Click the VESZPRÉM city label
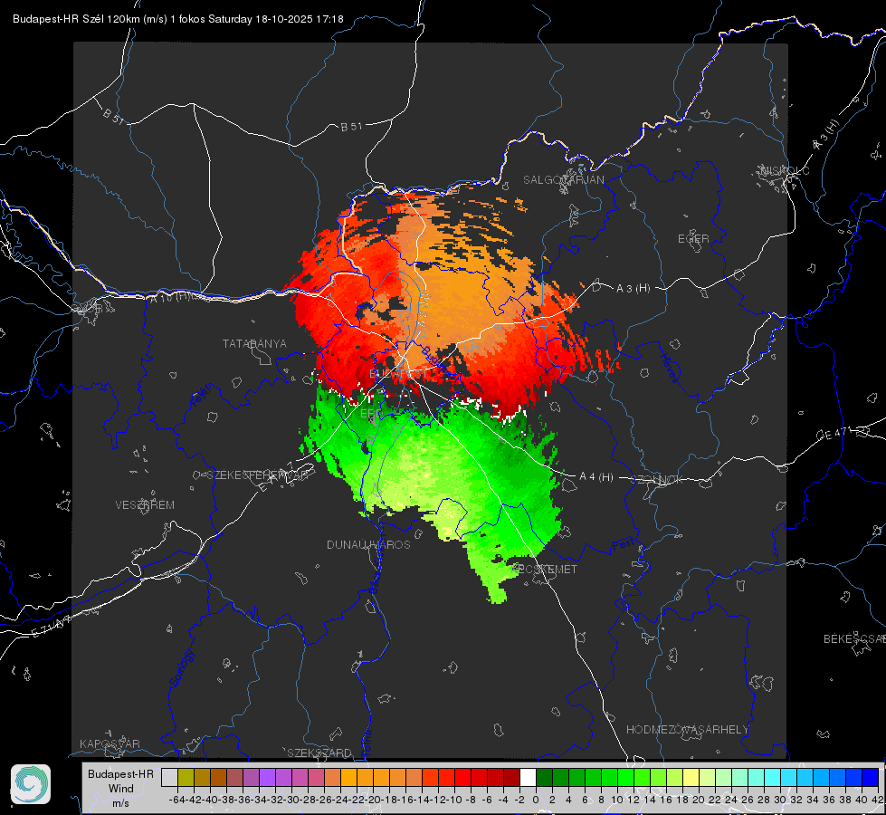The image size is (886, 815). pyautogui.click(x=145, y=505)
